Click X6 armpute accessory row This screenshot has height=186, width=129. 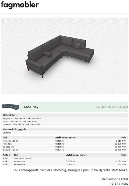[64, 161]
